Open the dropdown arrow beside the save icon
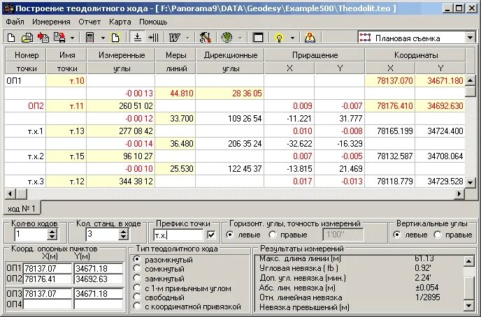 point(72,38)
